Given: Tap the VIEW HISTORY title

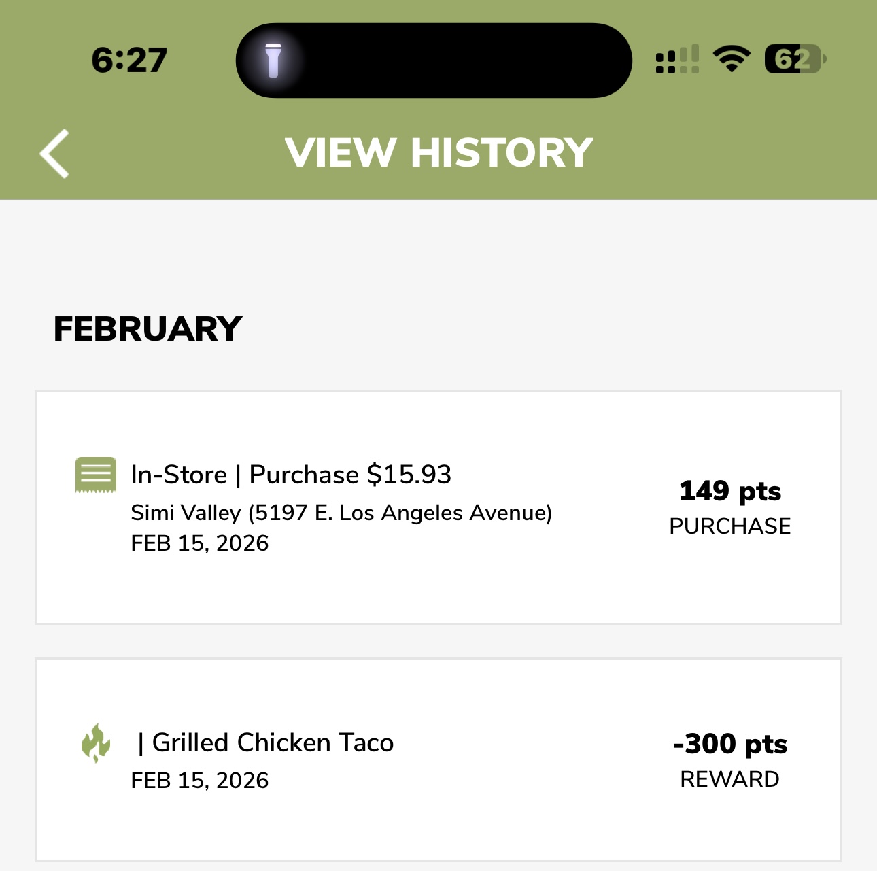Looking at the screenshot, I should click(x=439, y=152).
